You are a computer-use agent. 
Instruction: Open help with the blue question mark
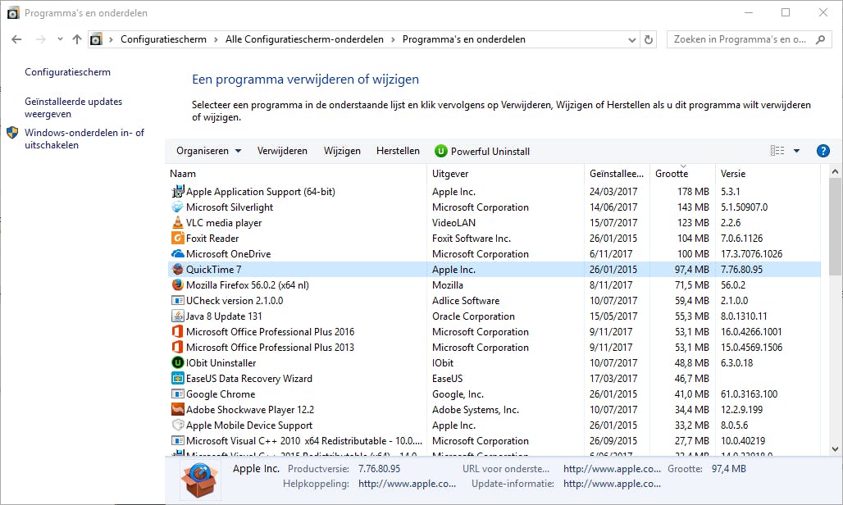[822, 151]
